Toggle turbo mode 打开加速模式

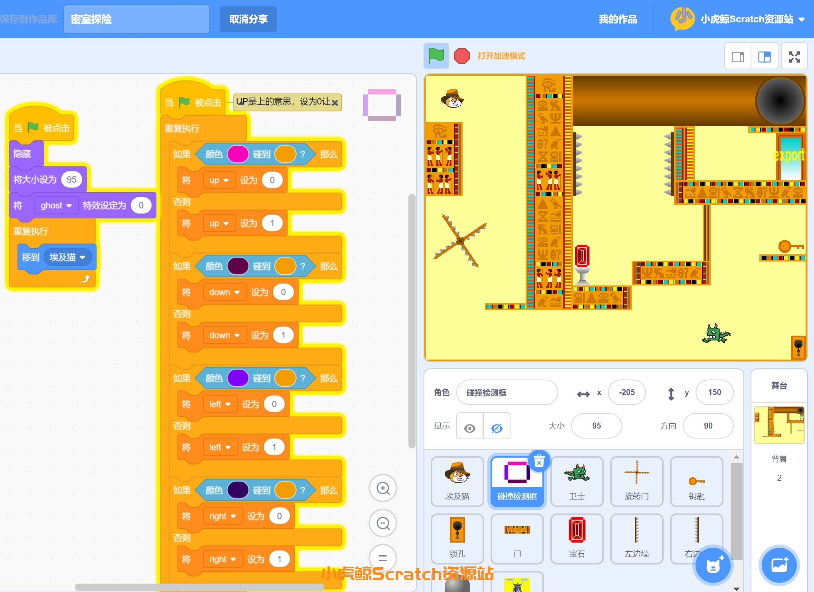501,56
